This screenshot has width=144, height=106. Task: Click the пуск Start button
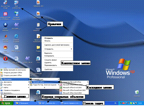(x=7, y=103)
